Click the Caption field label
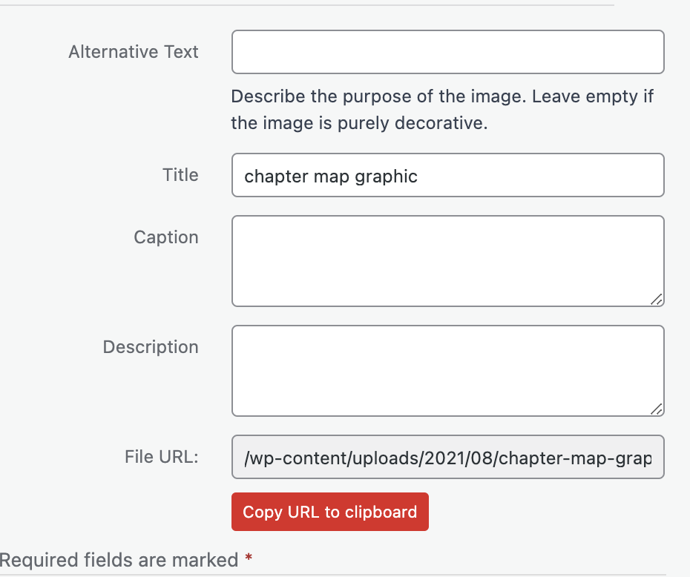The height and width of the screenshot is (577, 690). click(166, 237)
